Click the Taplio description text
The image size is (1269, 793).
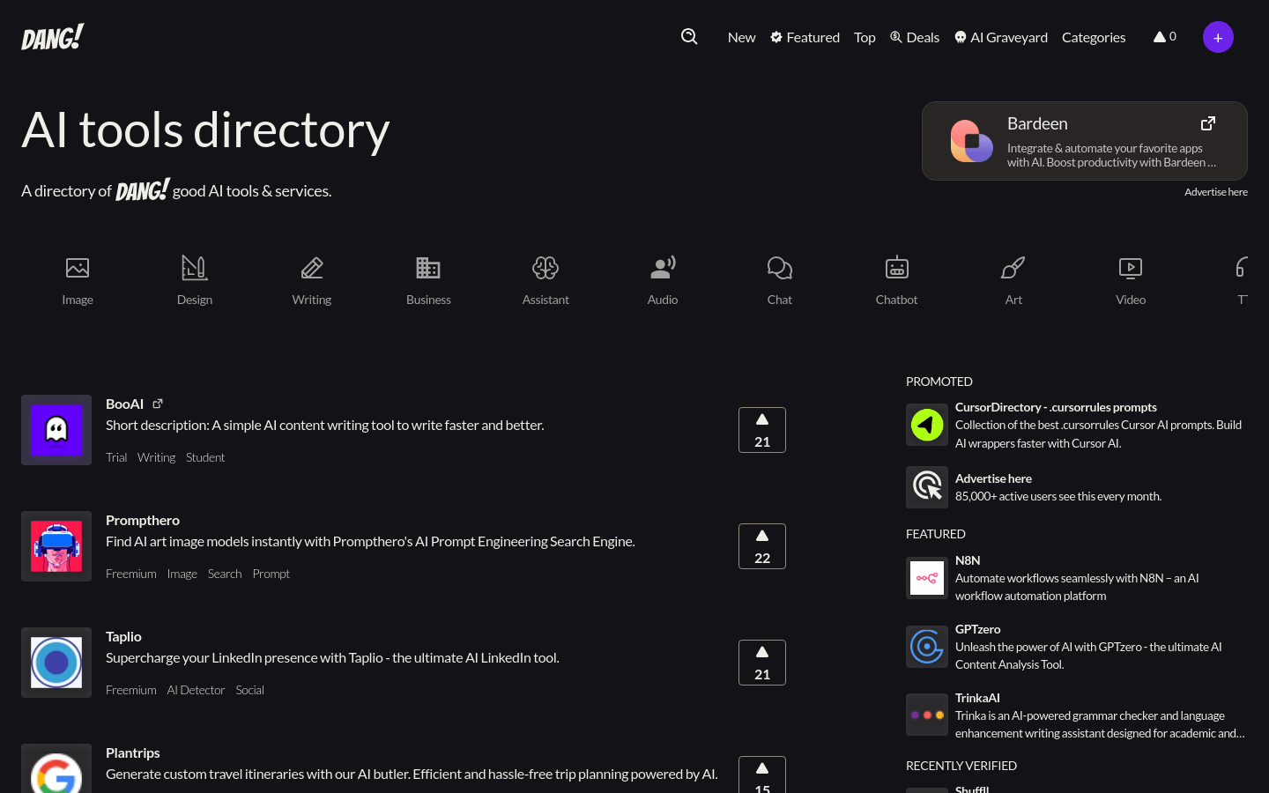point(332,657)
